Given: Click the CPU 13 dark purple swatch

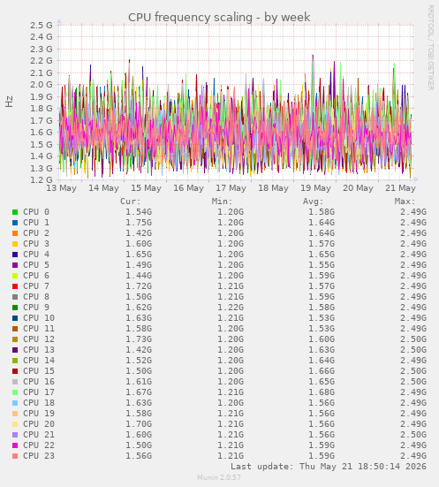Looking at the screenshot, I should 15,350.
